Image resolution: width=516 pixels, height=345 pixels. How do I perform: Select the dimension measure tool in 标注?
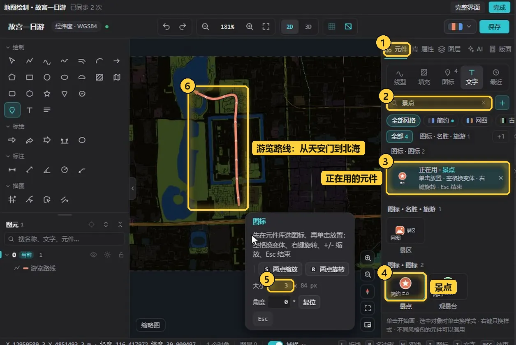pyautogui.click(x=12, y=170)
